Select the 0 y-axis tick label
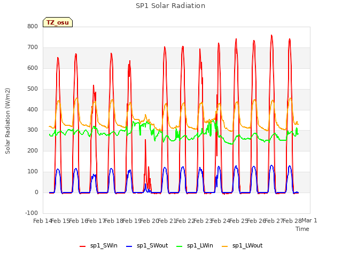Viewport: 342px width, 256px height. point(36,193)
